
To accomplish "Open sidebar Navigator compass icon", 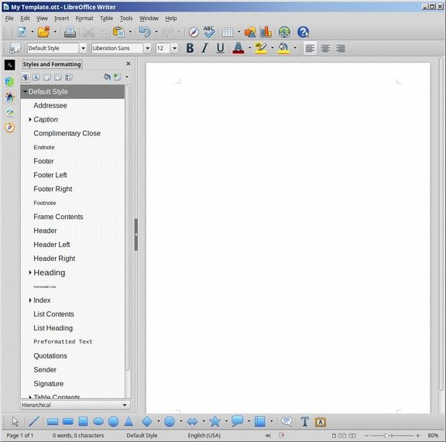I will (9, 128).
